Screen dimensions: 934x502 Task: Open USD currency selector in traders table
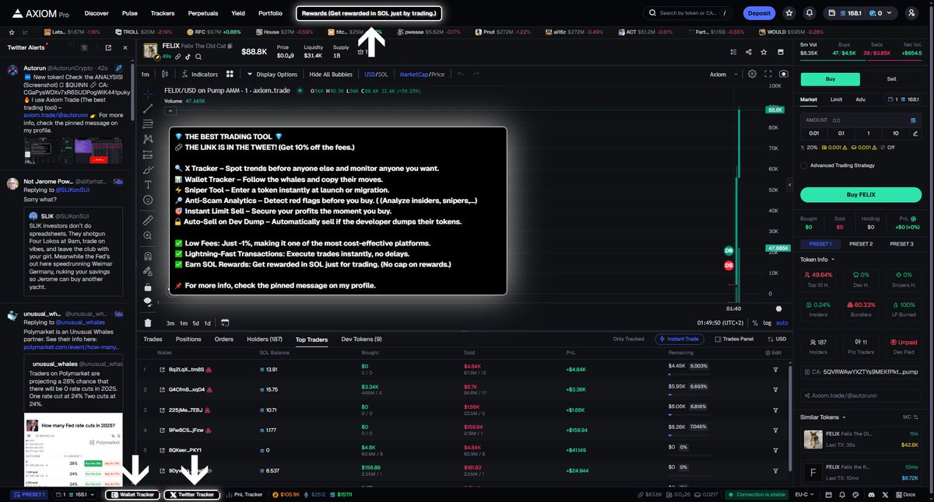click(776, 339)
